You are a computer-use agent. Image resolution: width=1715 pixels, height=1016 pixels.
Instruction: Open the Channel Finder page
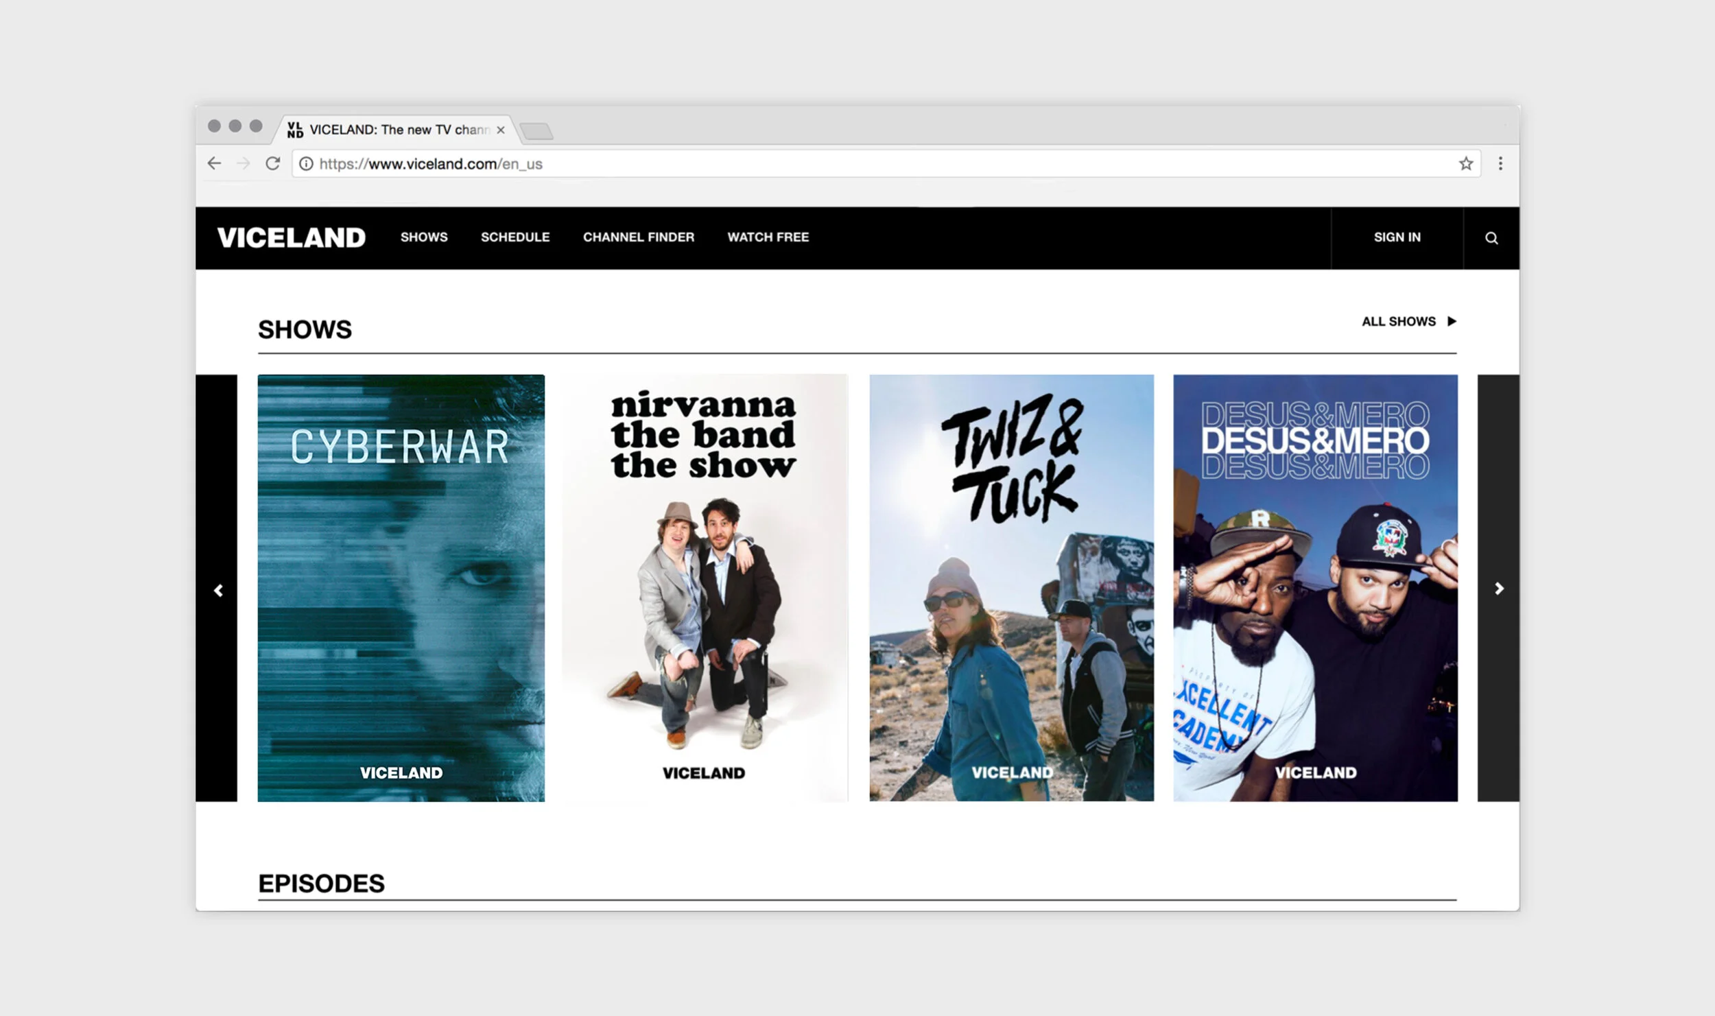coord(639,237)
